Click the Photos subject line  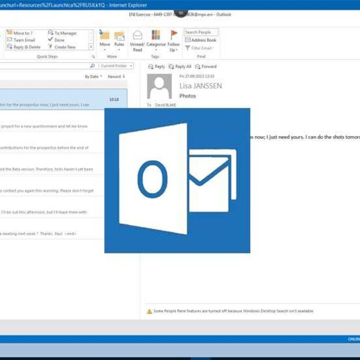[188, 96]
